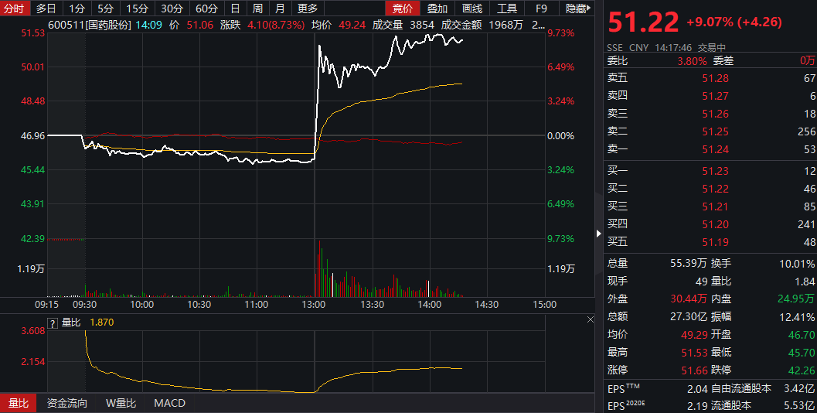The image size is (817, 413).
Task: Open the 画线 drawing tools
Action: click(472, 9)
